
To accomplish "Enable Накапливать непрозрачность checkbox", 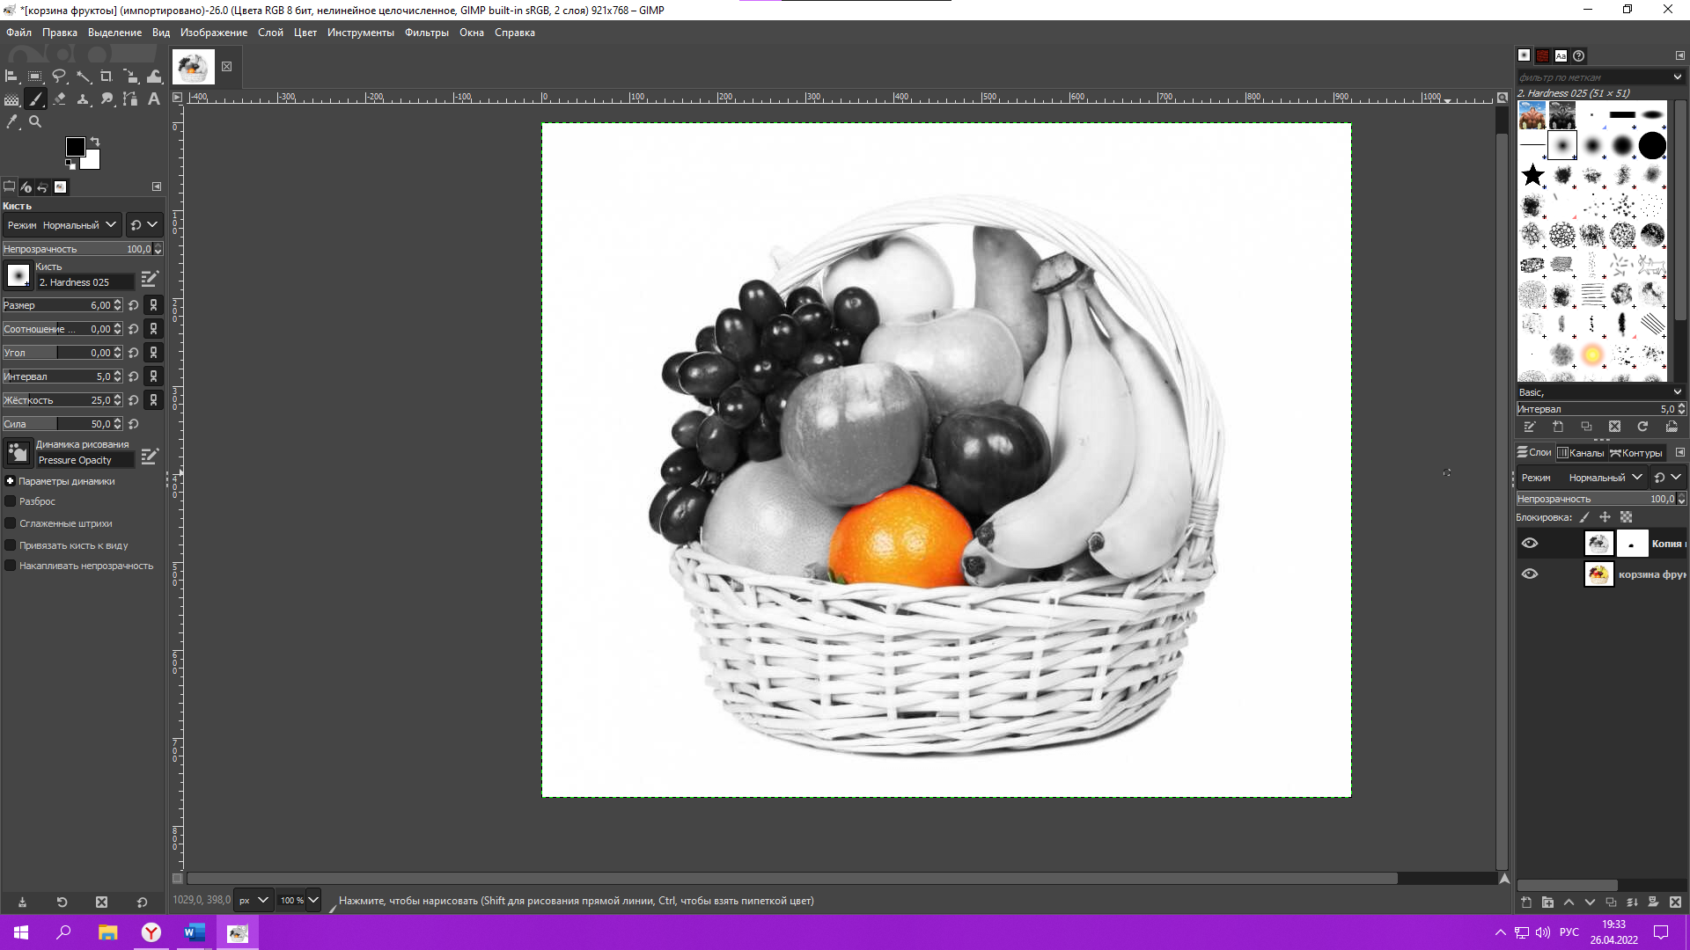I will (11, 566).
